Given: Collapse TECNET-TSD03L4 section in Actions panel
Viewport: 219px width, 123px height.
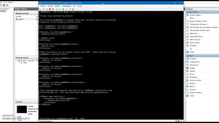Looking at the screenshot, I should tap(203, 12).
